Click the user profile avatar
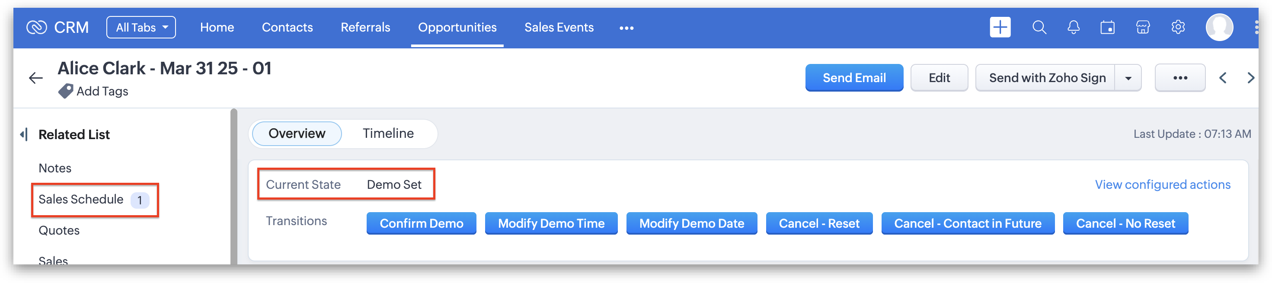Screen dimensions: 1272x283 point(1219,27)
